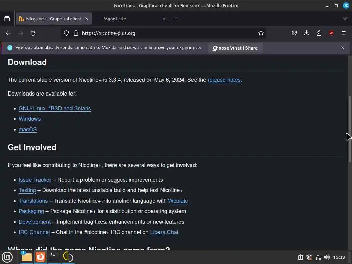Expand the list all tabs chevron
Image resolution: width=352 pixels, height=264 pixels.
tap(345, 19)
